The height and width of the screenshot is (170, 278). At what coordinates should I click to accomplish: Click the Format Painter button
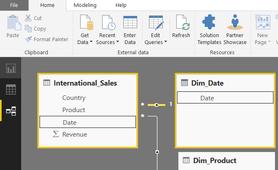coord(46,40)
